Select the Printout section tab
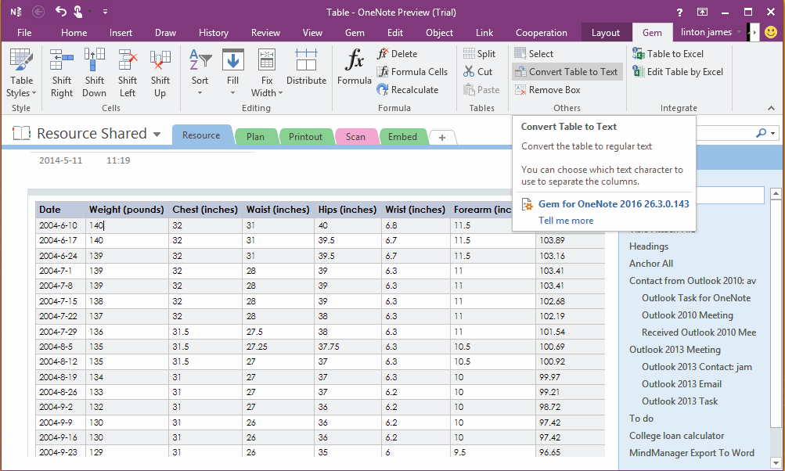Image resolution: width=785 pixels, height=471 pixels. (305, 137)
